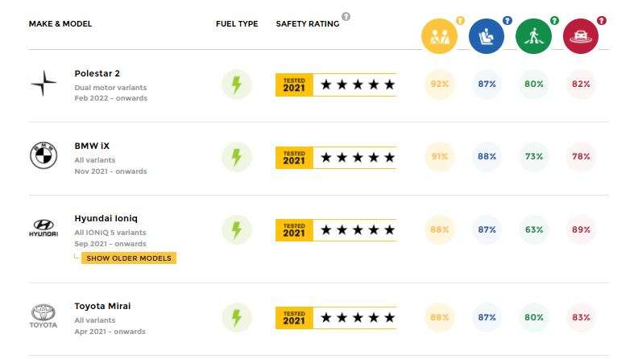The image size is (642, 359).
Task: Click the Hyundai Ioniq five-star Tested 2021 rating
Action: click(x=336, y=230)
